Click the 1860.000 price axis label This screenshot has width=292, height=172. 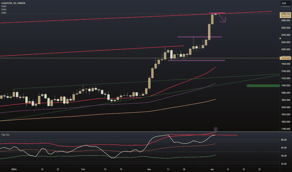click(x=286, y=100)
